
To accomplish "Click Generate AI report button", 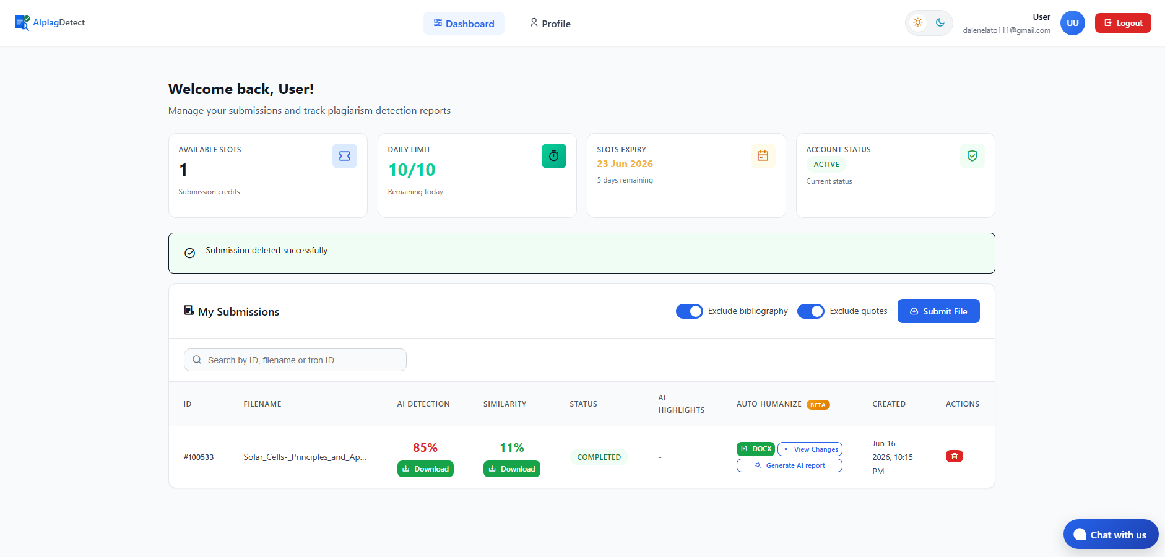I will coord(789,465).
